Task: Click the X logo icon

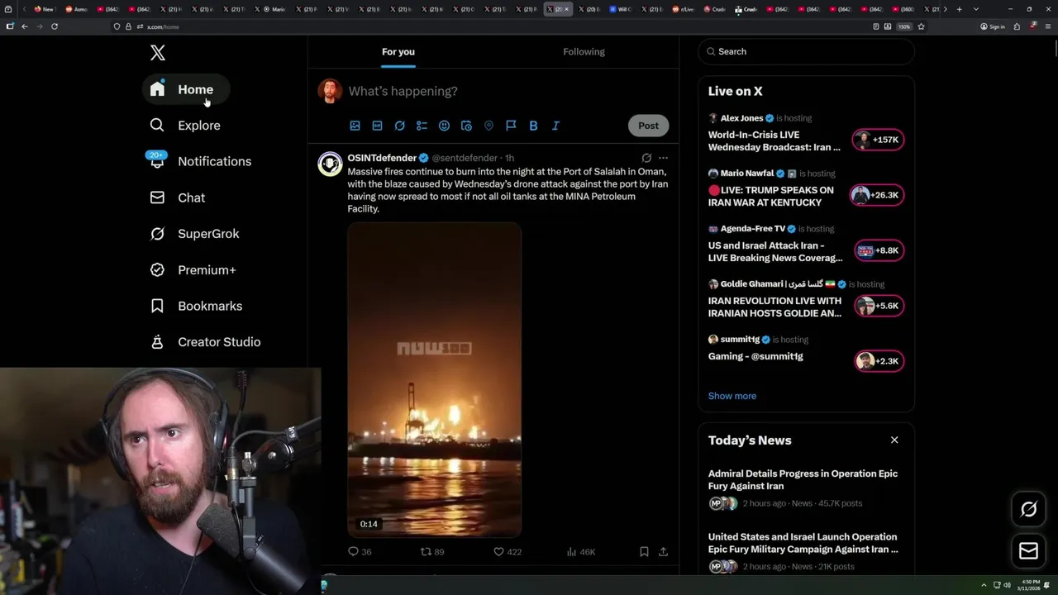Action: pos(158,53)
